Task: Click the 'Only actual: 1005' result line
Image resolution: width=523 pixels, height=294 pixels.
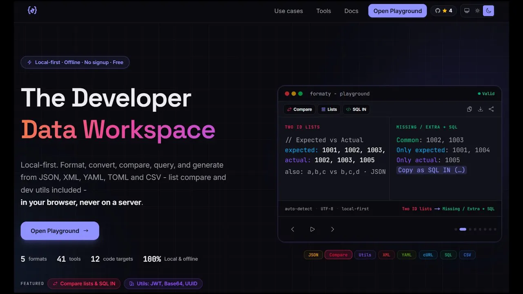Action: point(428,160)
